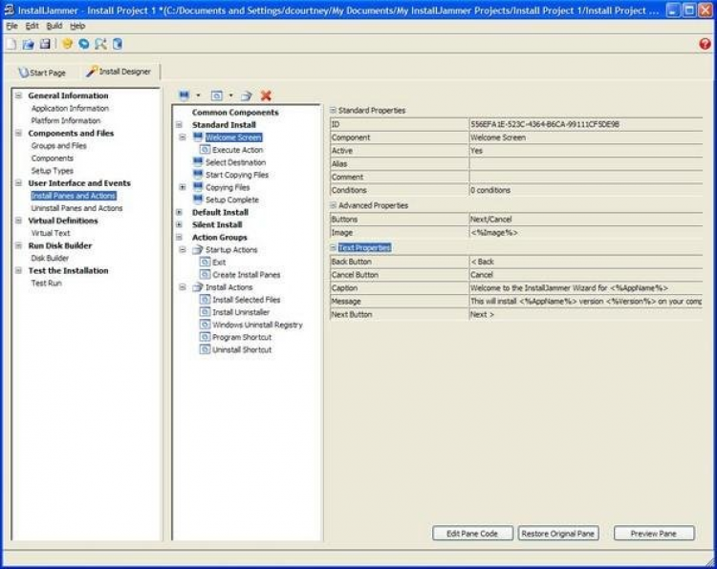Screen dimensions: 717x569
Task: Click the Buttons value Next/Cancel
Action: (490, 220)
